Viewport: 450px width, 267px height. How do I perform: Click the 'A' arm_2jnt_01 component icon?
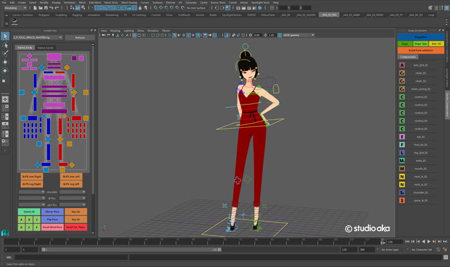point(402,65)
